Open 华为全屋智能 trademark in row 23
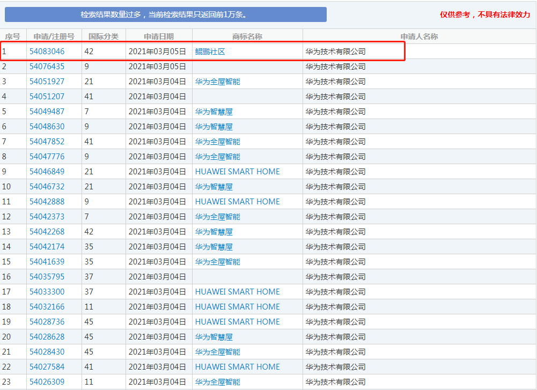The image size is (537, 390). point(217,382)
